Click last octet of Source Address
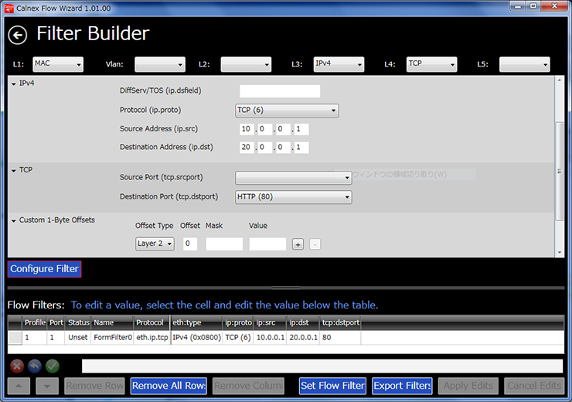This screenshot has height=402, width=572. tap(301, 129)
